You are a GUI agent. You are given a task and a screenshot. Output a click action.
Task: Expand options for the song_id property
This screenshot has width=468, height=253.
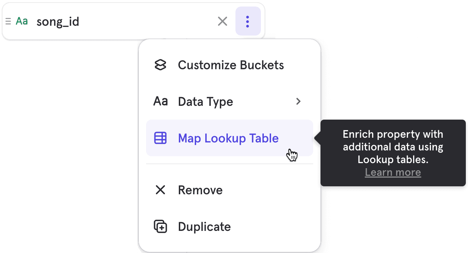click(248, 21)
